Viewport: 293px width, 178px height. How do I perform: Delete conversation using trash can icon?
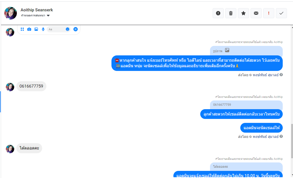[x=231, y=13]
